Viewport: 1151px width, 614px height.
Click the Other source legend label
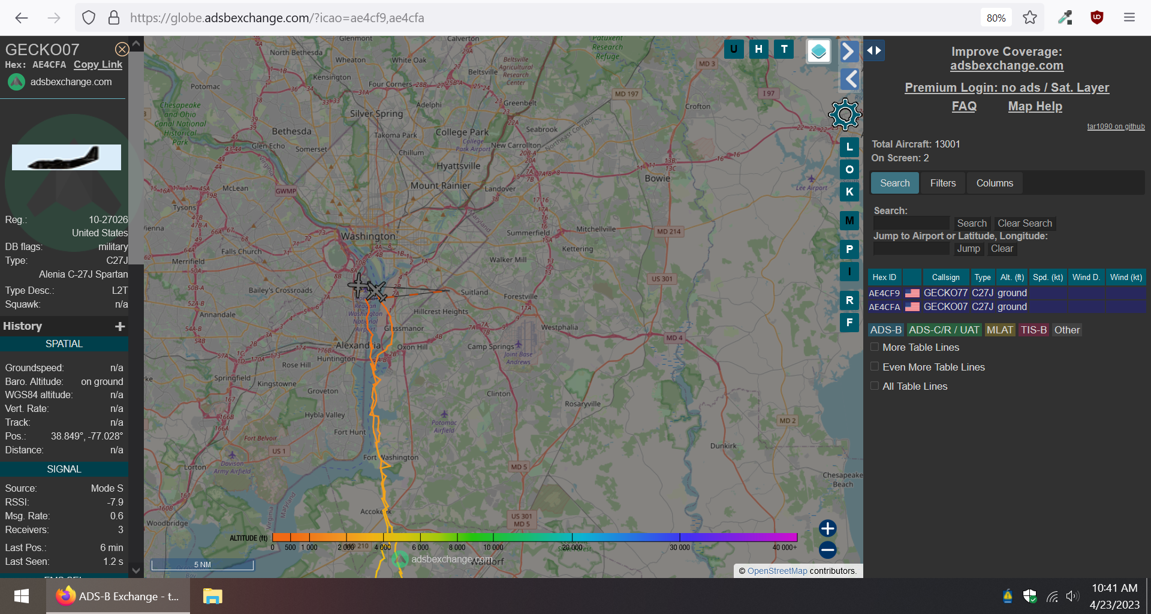click(1067, 330)
